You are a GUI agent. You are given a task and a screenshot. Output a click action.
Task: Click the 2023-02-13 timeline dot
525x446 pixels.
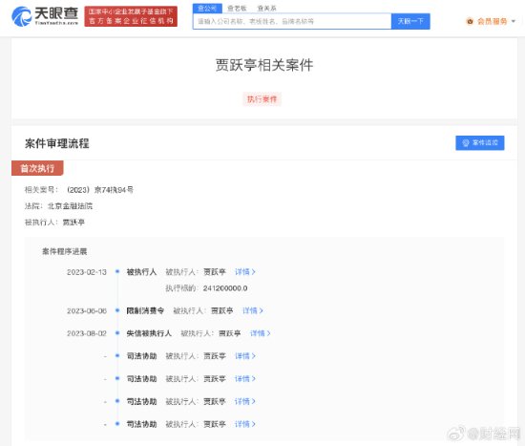click(117, 271)
